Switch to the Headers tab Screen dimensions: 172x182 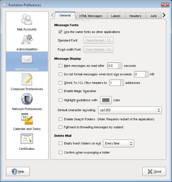[x=135, y=16]
